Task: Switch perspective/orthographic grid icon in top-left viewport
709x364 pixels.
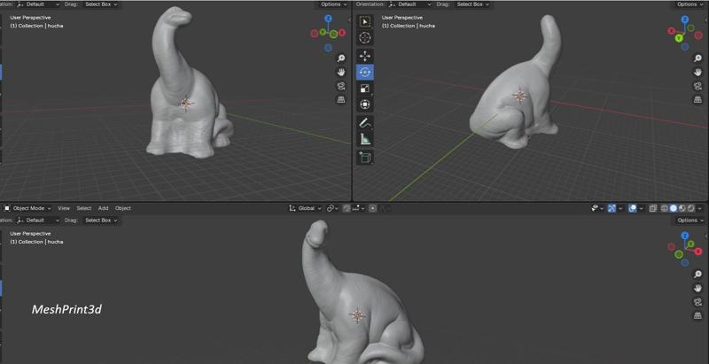Action: tap(341, 99)
